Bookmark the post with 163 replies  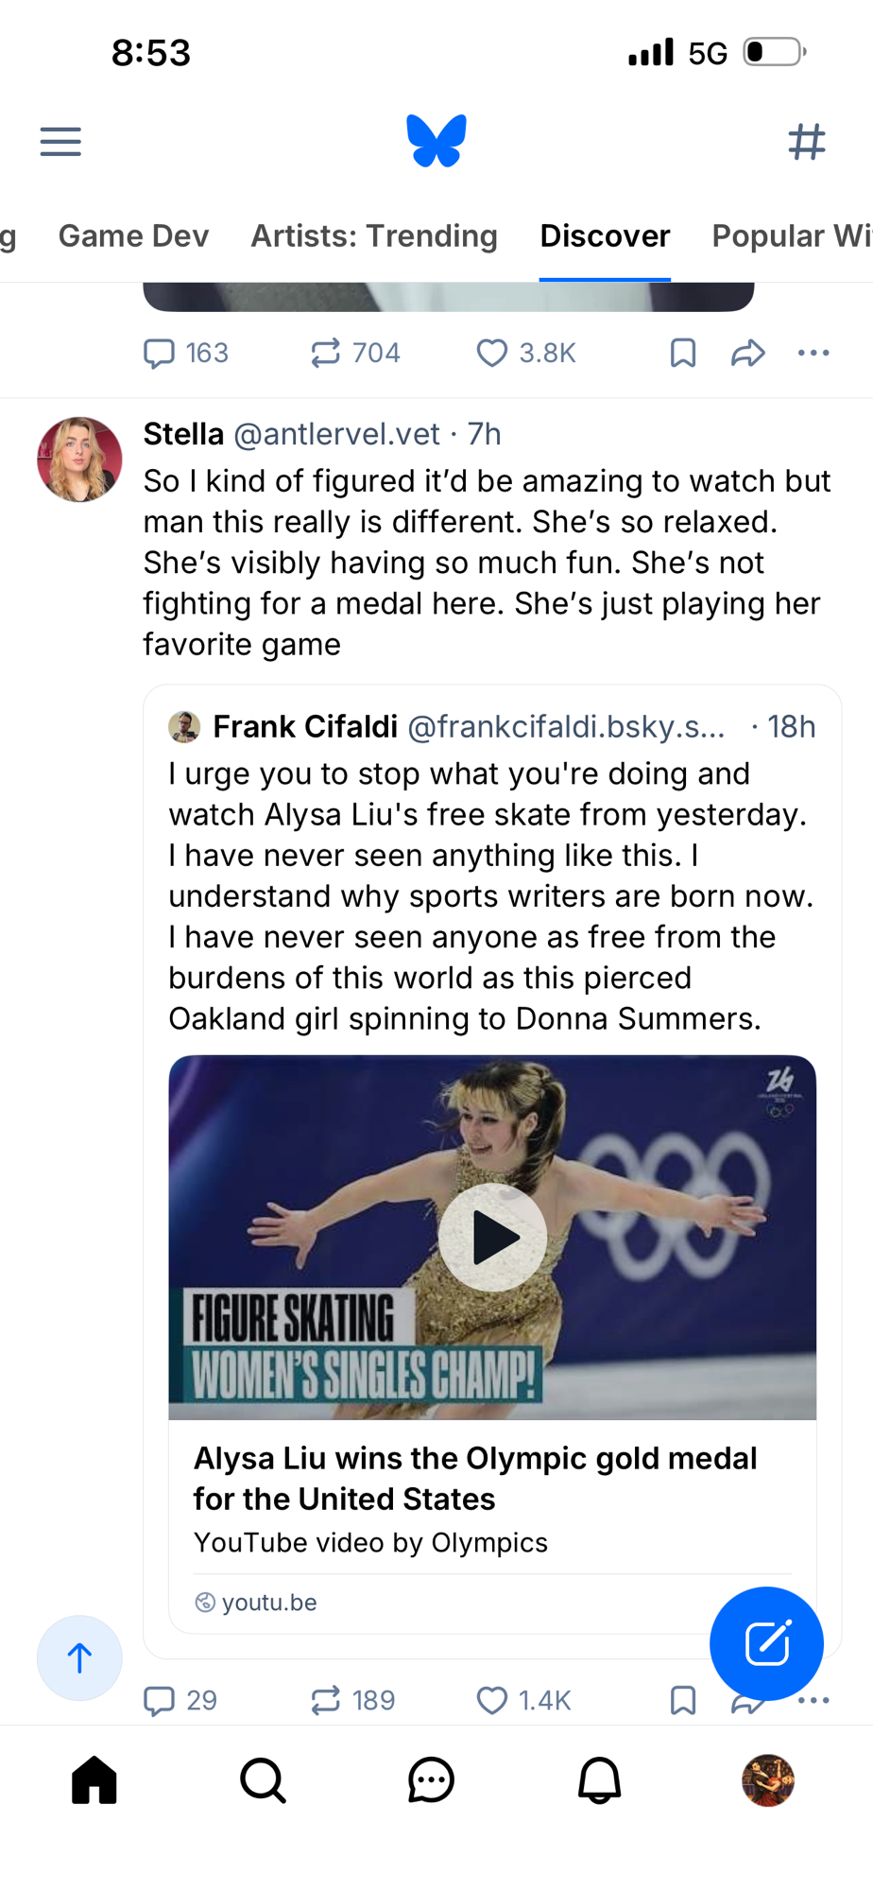click(682, 354)
